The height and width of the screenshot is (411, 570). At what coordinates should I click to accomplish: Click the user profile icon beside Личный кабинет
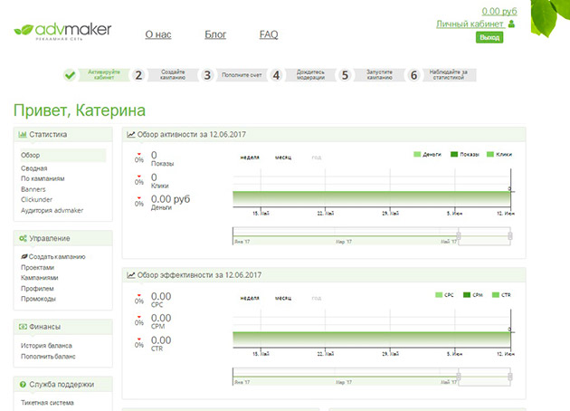click(512, 24)
